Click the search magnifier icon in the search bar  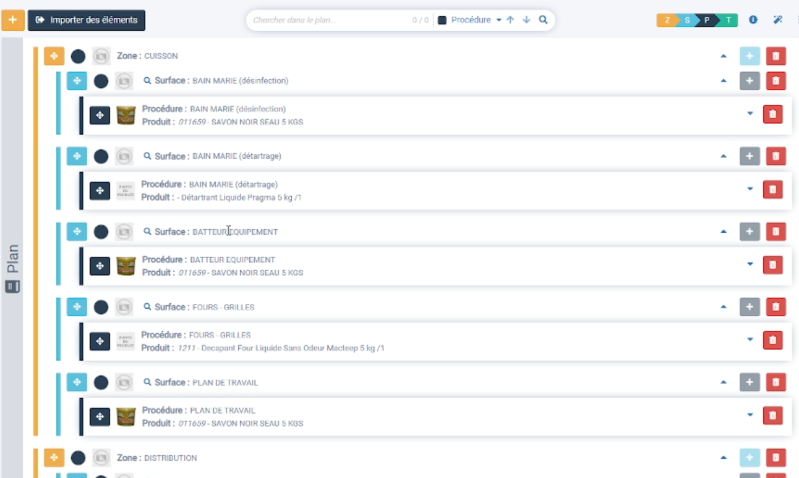[x=543, y=20]
